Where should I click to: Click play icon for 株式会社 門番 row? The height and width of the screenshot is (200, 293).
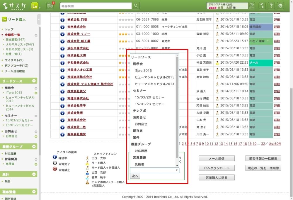[x=62, y=20]
